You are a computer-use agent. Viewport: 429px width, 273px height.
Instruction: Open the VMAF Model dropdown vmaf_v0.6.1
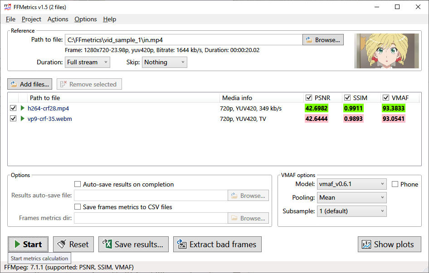point(351,184)
